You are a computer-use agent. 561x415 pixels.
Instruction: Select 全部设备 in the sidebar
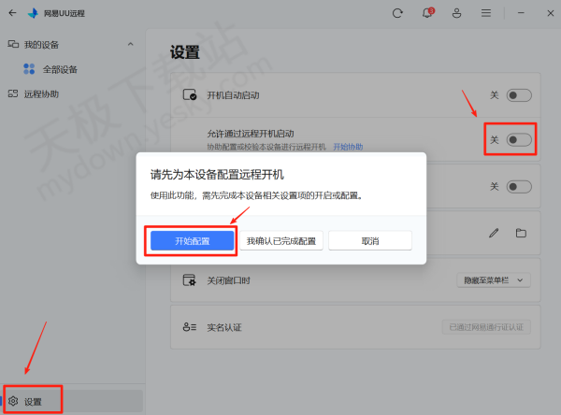(x=60, y=69)
